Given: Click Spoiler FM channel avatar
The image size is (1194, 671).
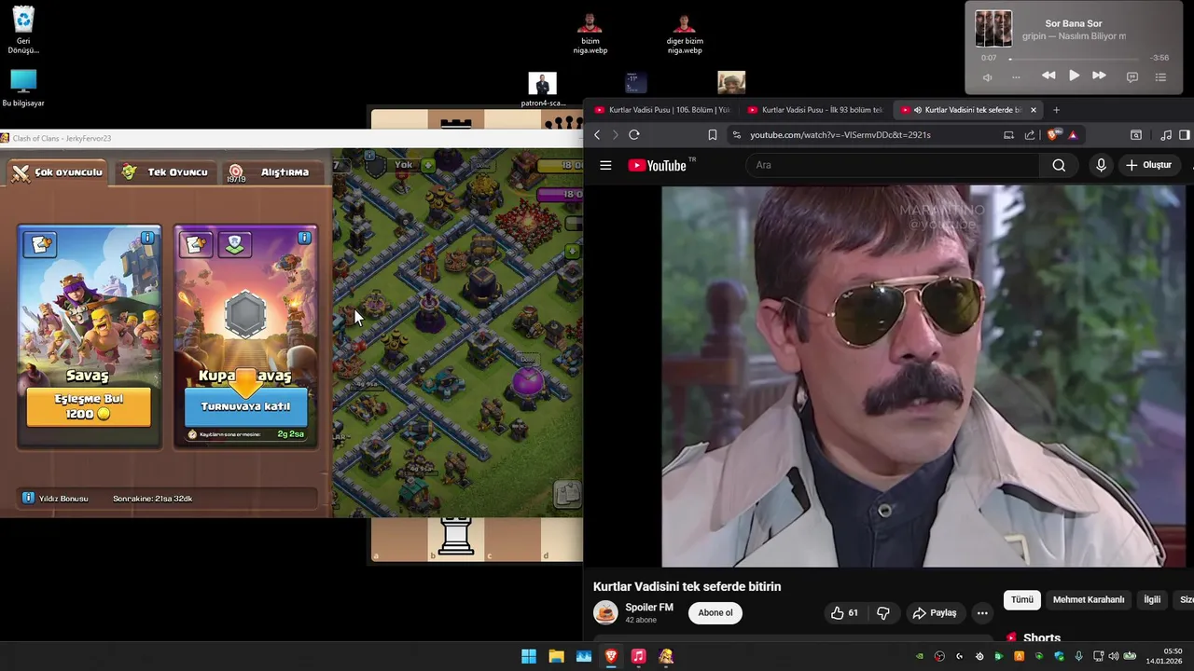Looking at the screenshot, I should 605,612.
